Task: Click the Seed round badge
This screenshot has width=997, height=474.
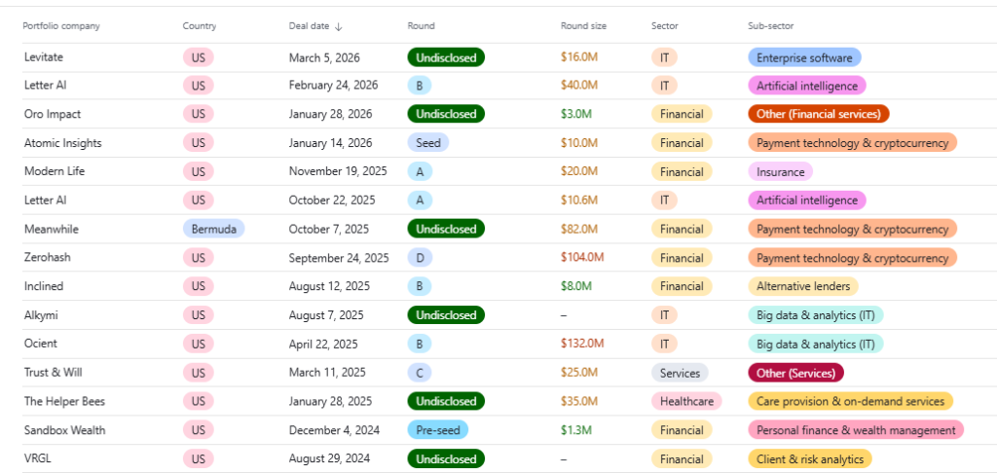Action: (427, 143)
